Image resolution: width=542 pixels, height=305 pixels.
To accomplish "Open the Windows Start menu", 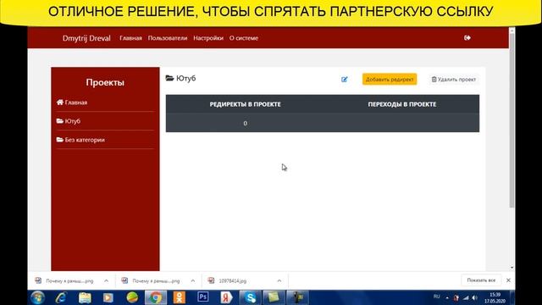I will 37,297.
